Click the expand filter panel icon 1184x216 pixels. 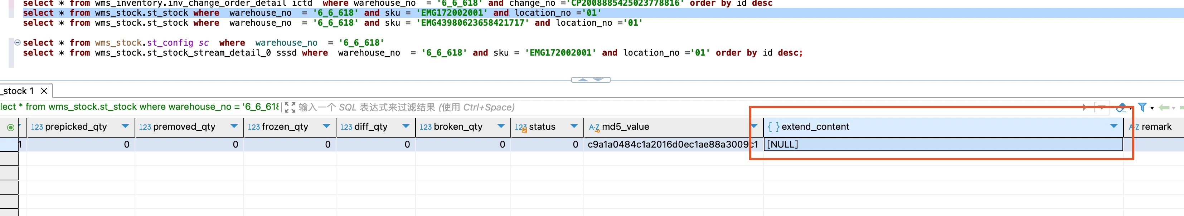290,108
